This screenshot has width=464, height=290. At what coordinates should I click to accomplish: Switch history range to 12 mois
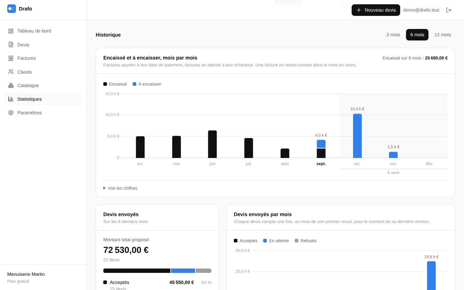[x=443, y=35]
